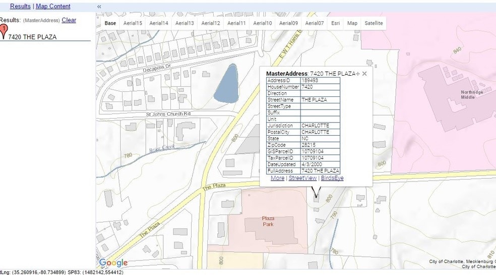This screenshot has height=275, width=496.
Task: Collapse the side panel with double chevron
Action: 99,7
